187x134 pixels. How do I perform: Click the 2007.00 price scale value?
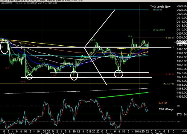point(182,33)
